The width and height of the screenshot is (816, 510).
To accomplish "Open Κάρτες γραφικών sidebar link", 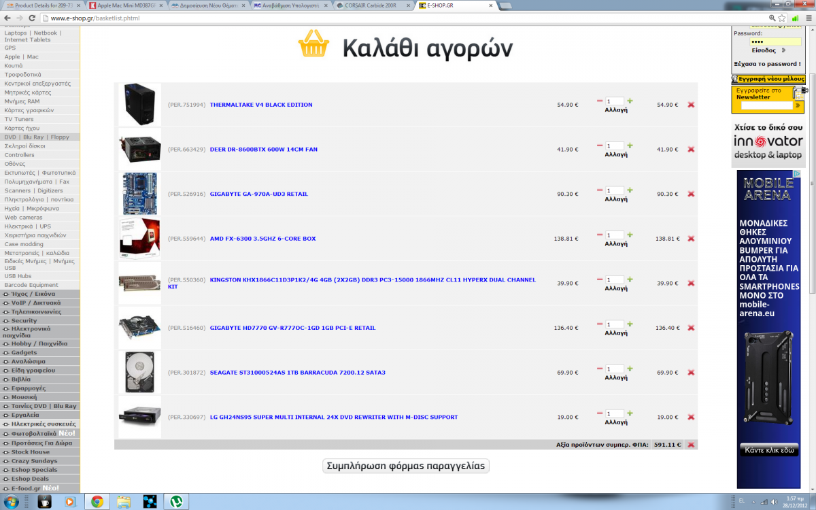I will coord(29,109).
